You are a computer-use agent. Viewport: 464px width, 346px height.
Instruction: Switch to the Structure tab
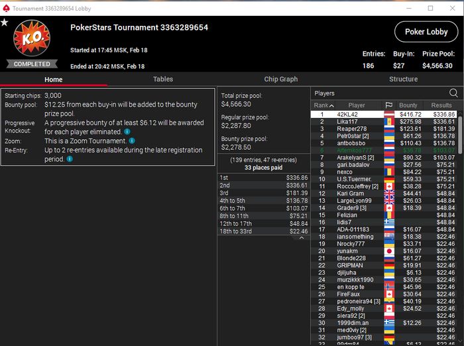click(x=403, y=79)
